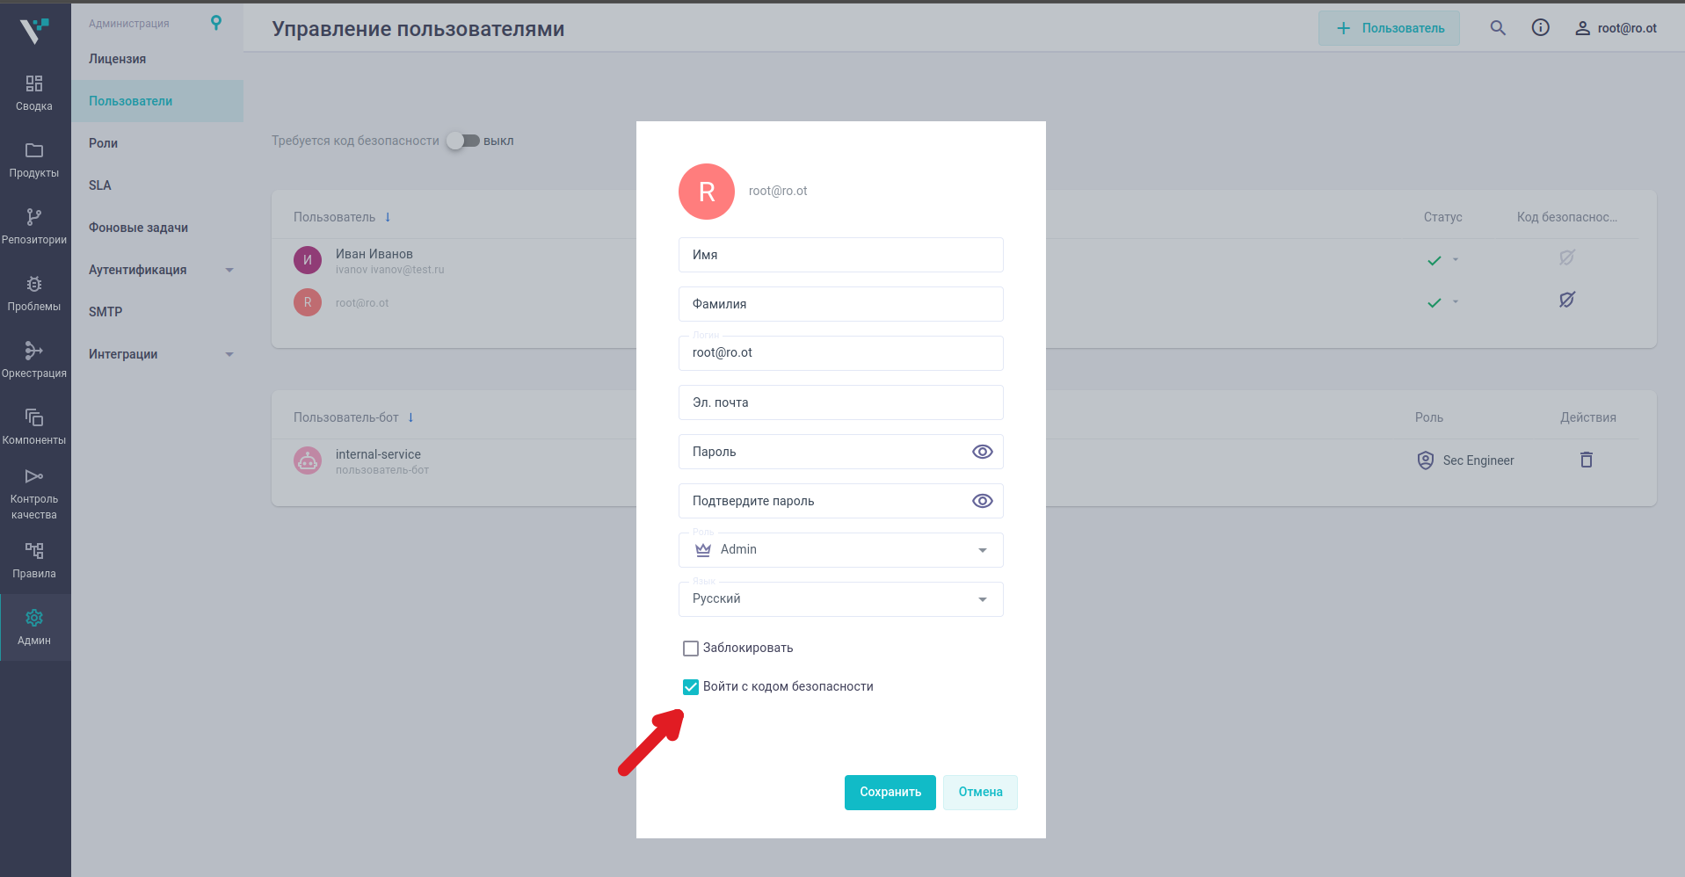Screen dimensions: 1685x877
Task: Click the search magnifier icon
Action: [x=1498, y=28]
